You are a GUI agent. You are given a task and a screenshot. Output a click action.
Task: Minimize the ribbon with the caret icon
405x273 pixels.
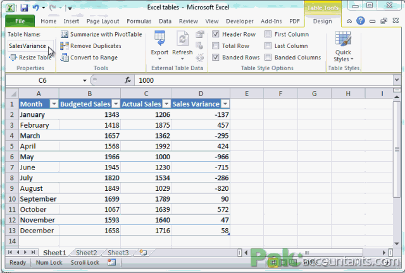coord(349,21)
